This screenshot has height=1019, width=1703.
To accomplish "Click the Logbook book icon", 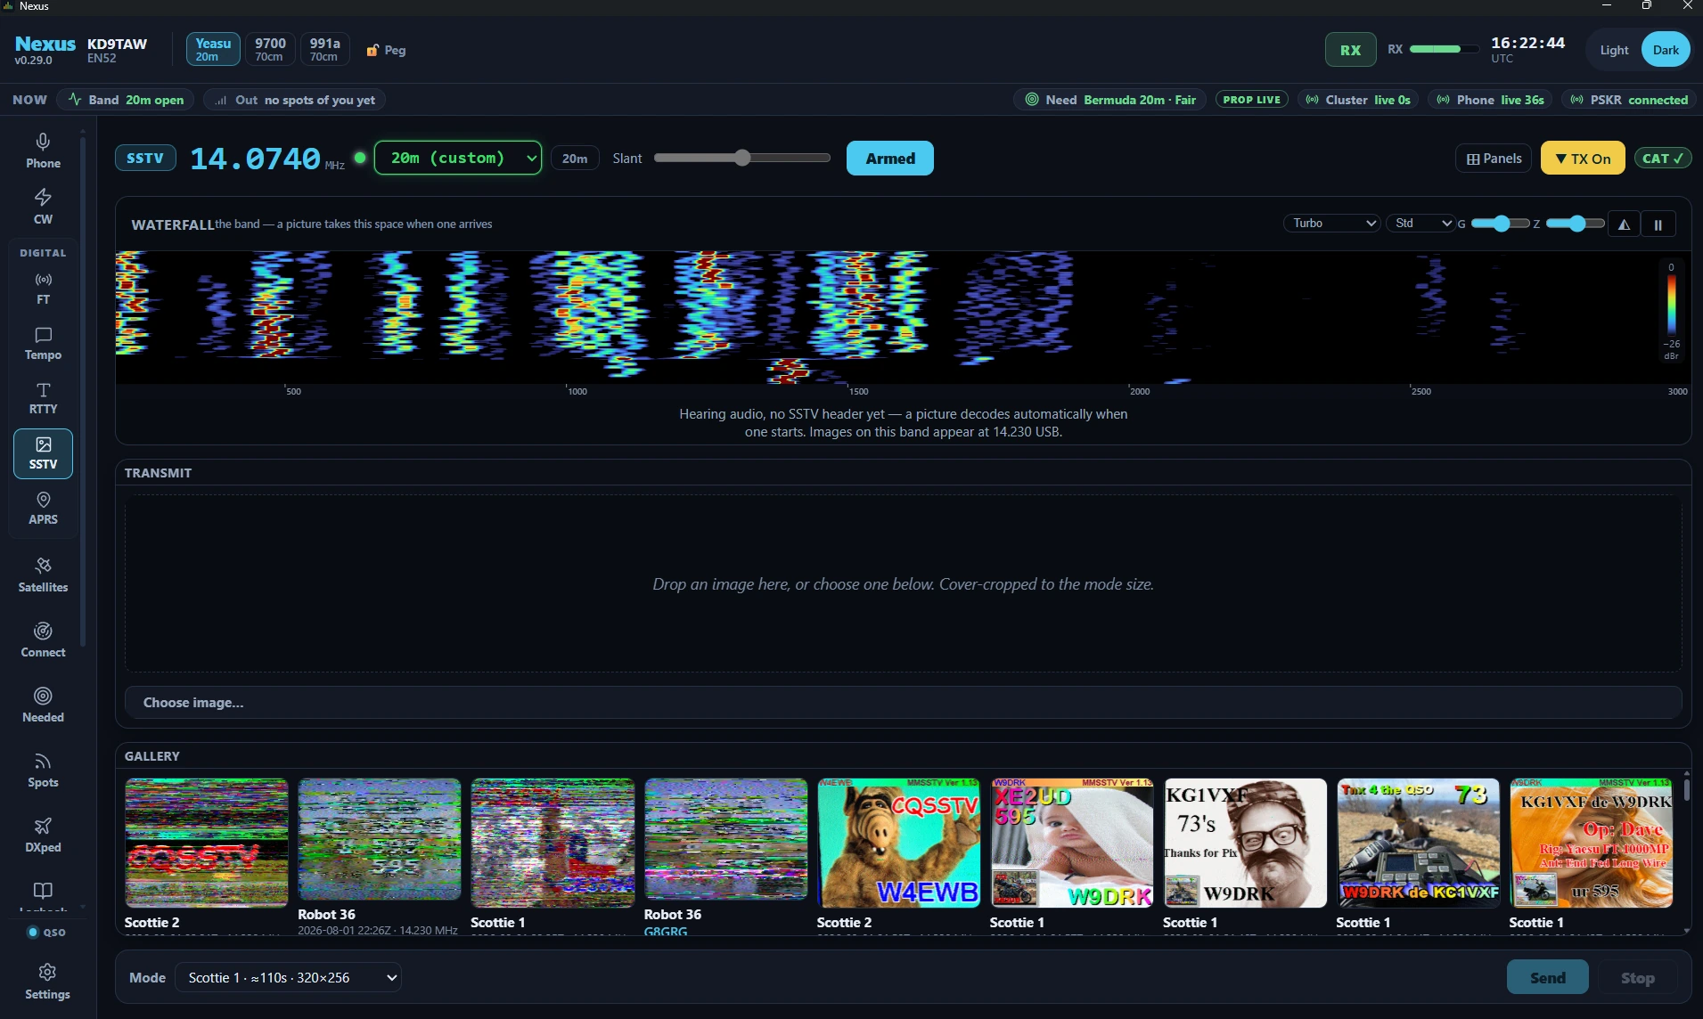I will (43, 891).
